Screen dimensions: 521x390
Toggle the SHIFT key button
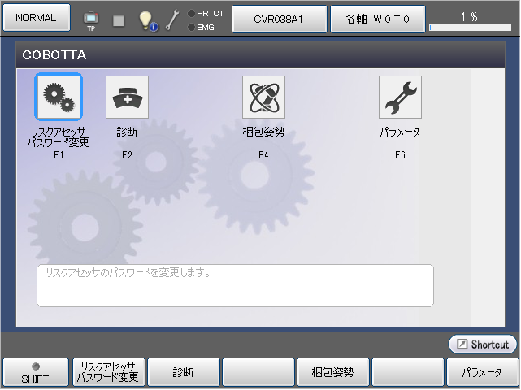click(x=35, y=372)
